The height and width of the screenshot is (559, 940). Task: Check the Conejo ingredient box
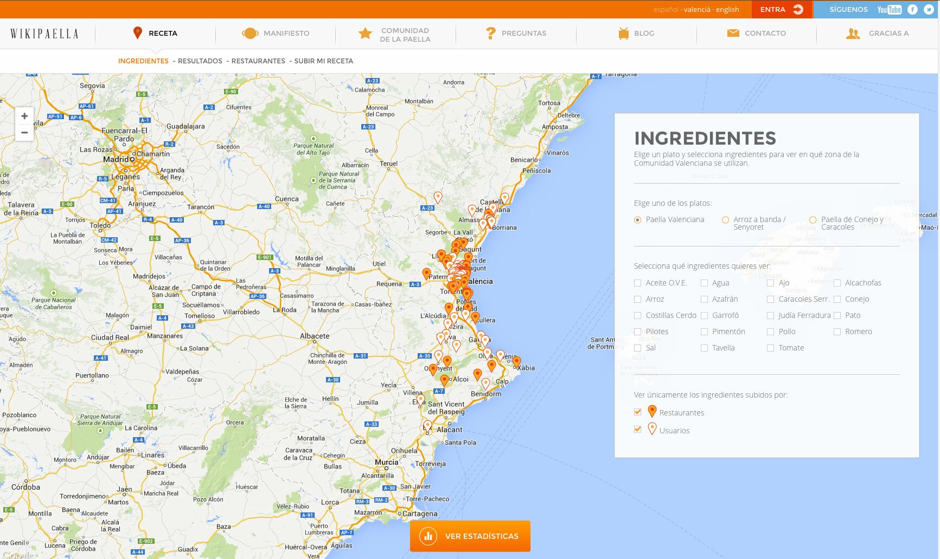tap(837, 299)
